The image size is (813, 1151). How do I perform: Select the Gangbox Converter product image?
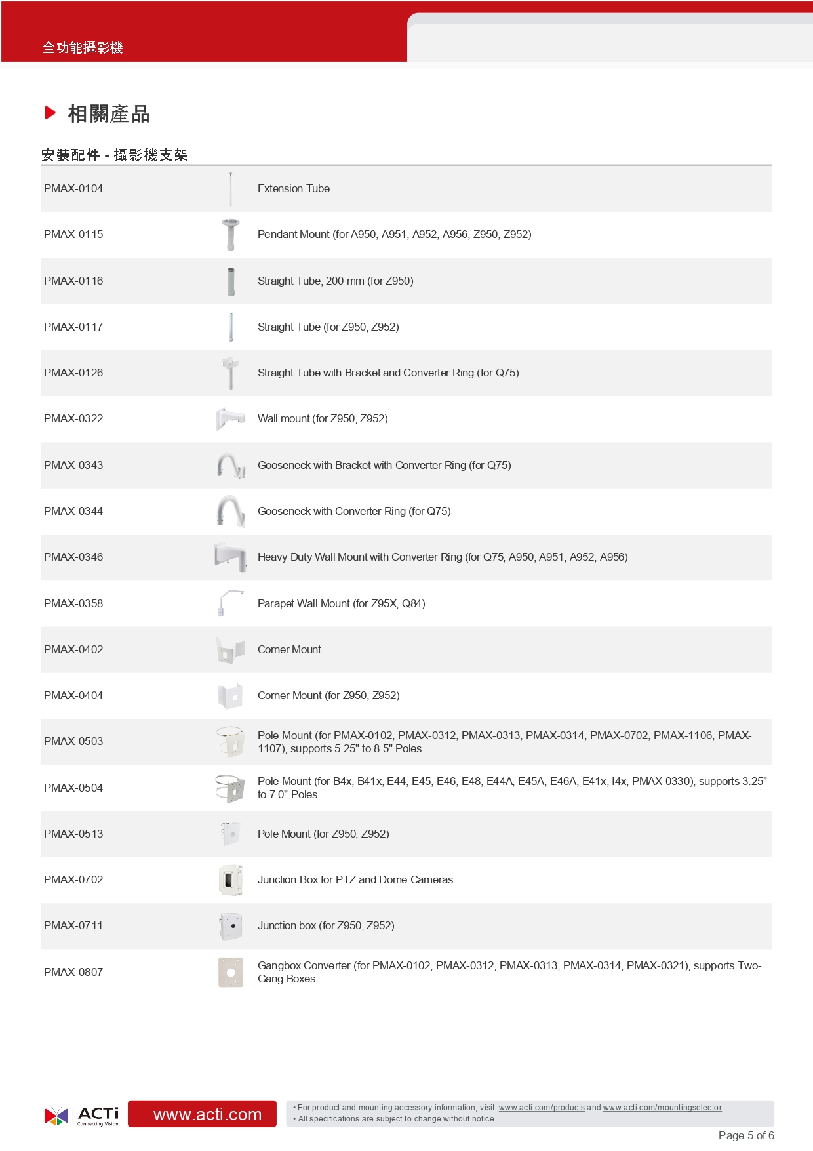click(x=231, y=972)
